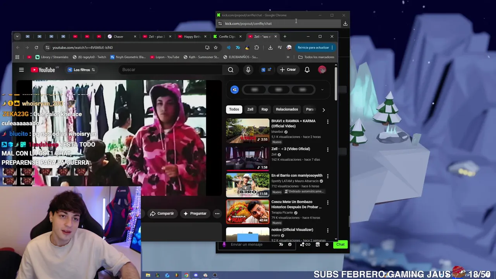
Task: Click Reinicia para actualizar button
Action: pos(313,47)
